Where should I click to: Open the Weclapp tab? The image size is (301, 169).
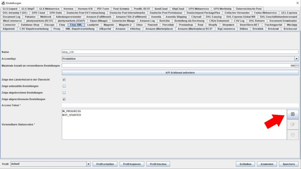[292, 25]
